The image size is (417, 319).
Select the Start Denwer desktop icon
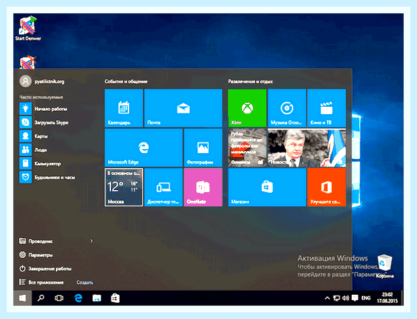coord(28,28)
